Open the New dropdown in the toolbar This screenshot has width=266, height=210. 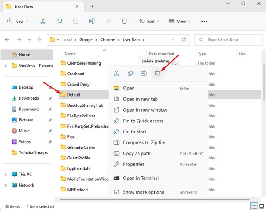[x=17, y=21]
